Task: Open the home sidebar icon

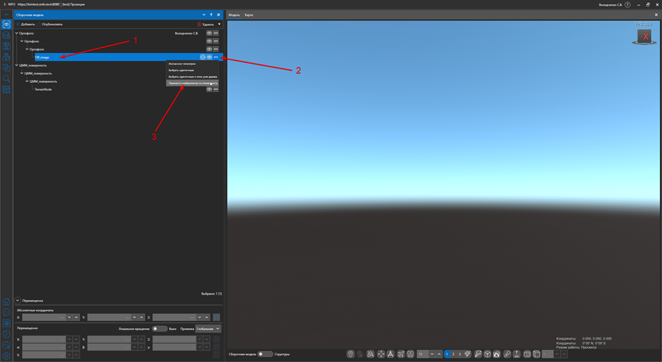Action: coord(6,302)
